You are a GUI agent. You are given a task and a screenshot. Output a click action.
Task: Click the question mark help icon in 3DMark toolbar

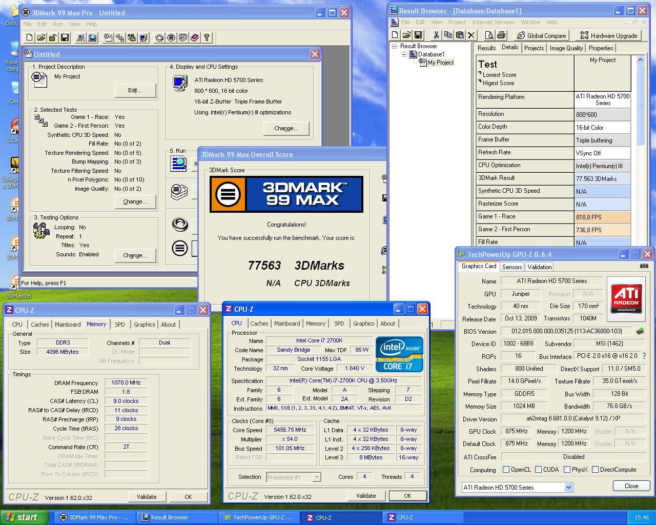click(207, 37)
